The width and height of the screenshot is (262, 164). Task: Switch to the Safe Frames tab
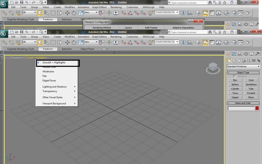151,28
